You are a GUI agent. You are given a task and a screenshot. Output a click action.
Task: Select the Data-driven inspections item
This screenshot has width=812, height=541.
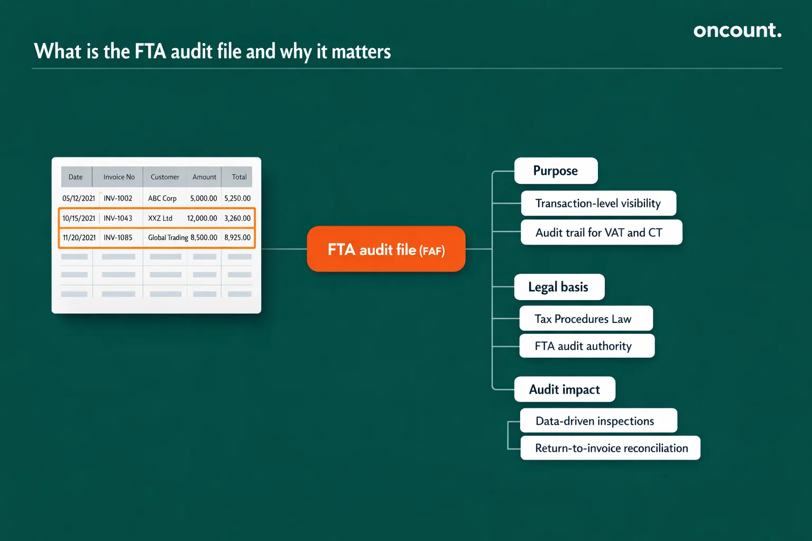[x=595, y=421]
